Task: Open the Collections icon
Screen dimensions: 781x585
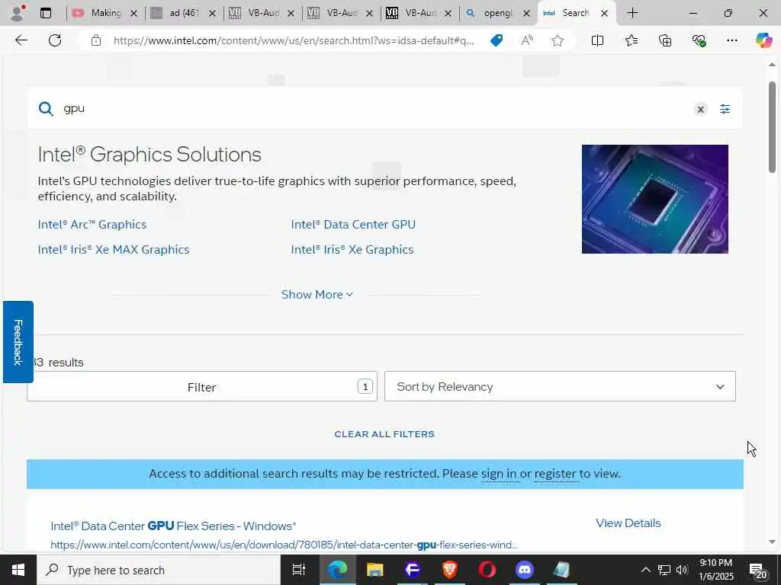Action: tap(665, 40)
